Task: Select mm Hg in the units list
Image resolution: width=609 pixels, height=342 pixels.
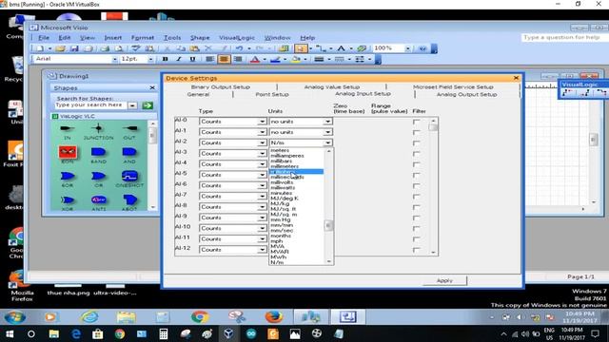Action: [x=280, y=219]
